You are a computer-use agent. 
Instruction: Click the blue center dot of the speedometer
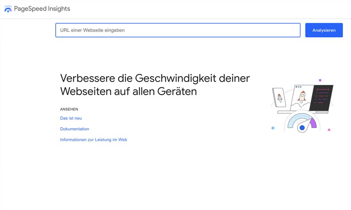tap(302, 128)
